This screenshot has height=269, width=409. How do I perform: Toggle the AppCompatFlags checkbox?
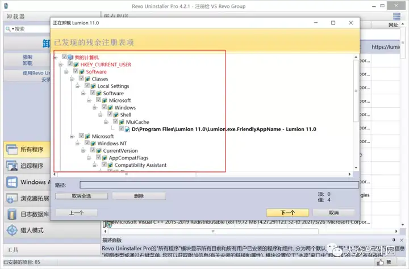point(99,157)
